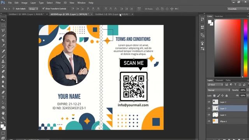
Task: Open the layer filter Kind dropdown
Action: (215, 85)
